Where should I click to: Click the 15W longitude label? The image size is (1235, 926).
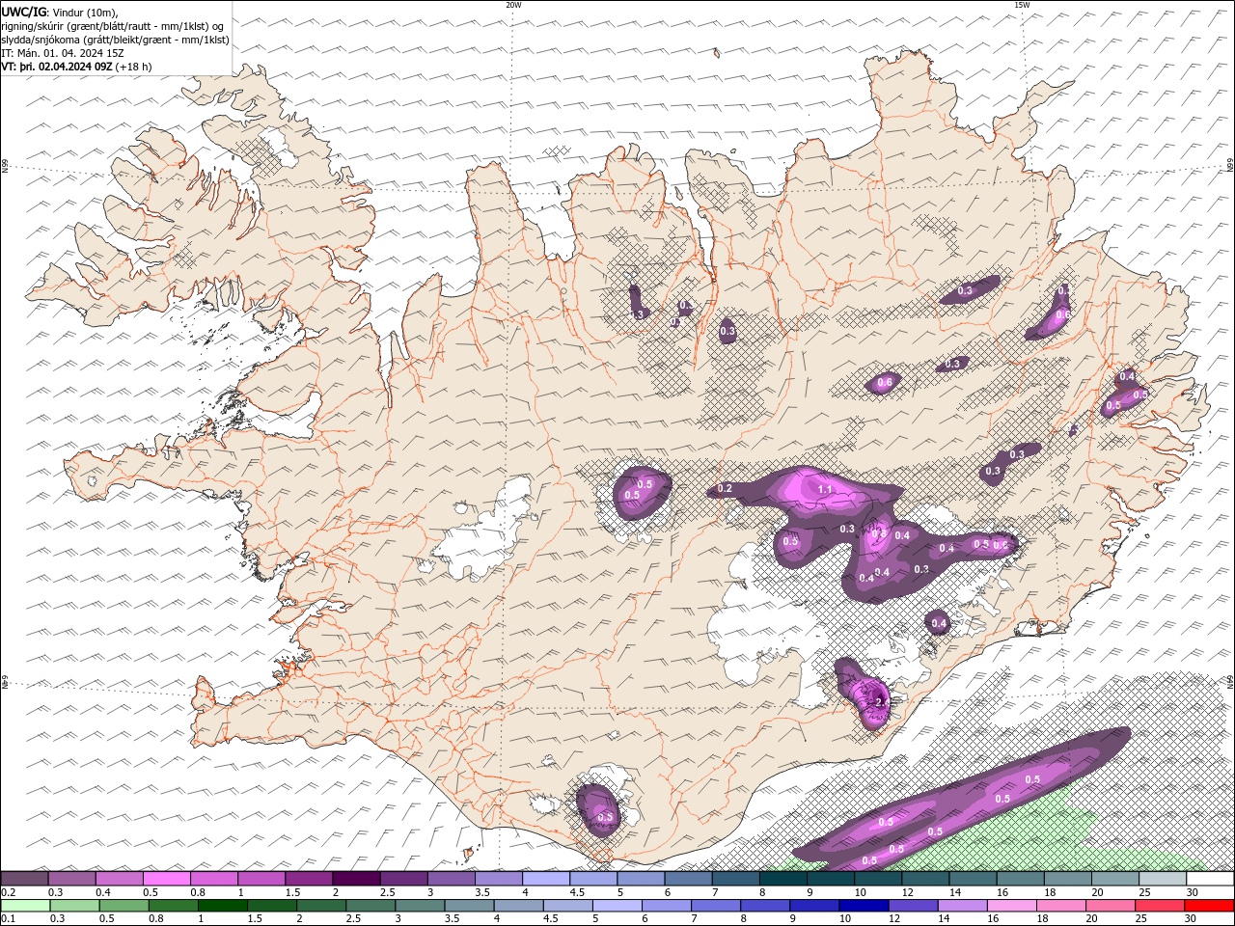(x=1022, y=5)
